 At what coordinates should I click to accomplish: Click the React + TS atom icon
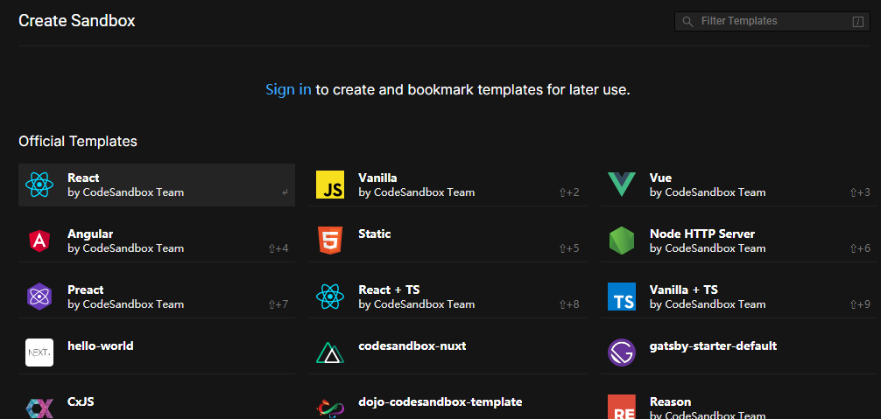click(330, 297)
